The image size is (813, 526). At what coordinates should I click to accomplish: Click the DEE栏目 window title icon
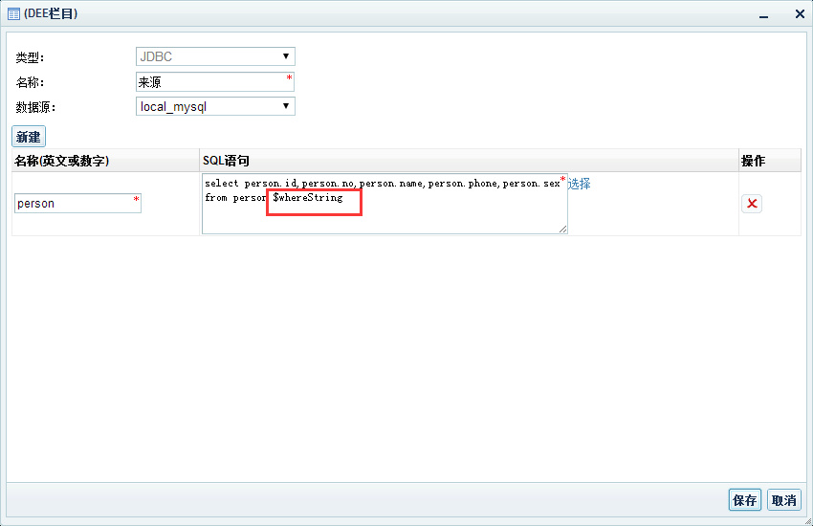click(13, 14)
